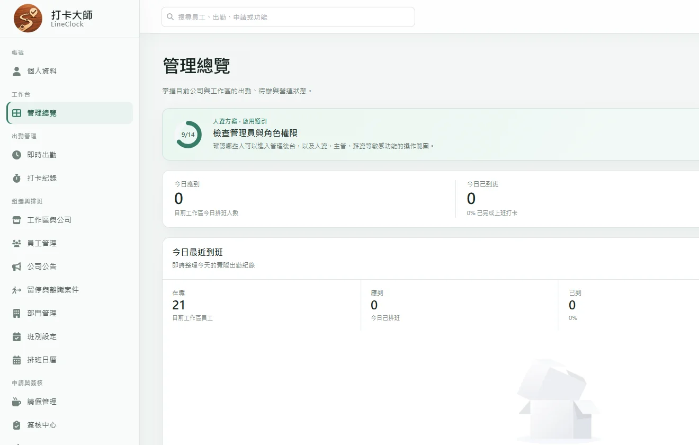Click the megaphone icon for 公司公告

(16, 266)
